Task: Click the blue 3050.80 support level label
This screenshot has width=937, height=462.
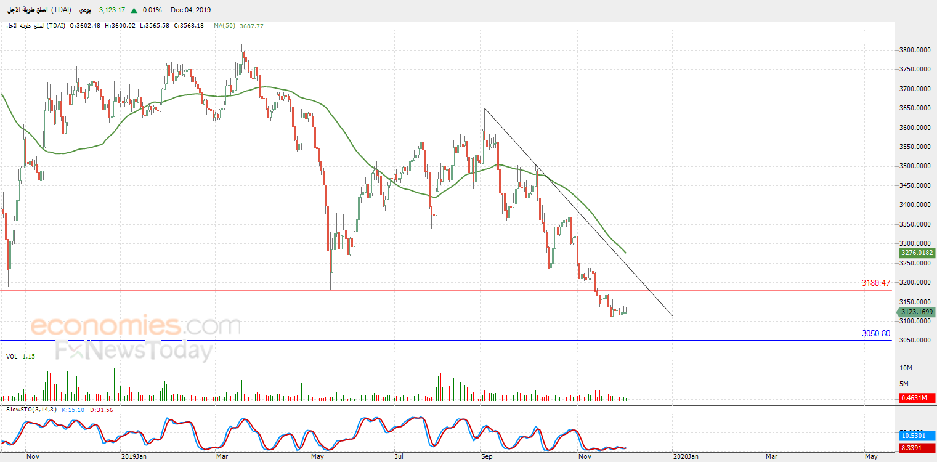Action: point(876,334)
